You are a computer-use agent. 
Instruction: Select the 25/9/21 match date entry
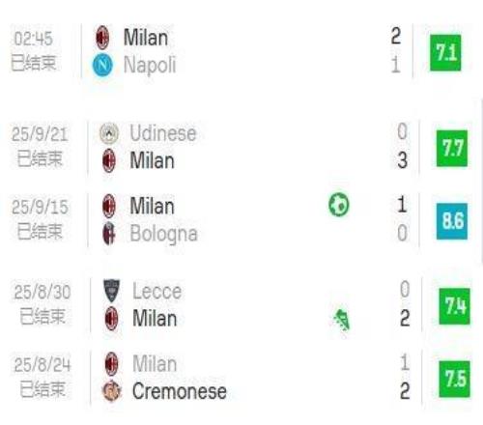point(40,147)
